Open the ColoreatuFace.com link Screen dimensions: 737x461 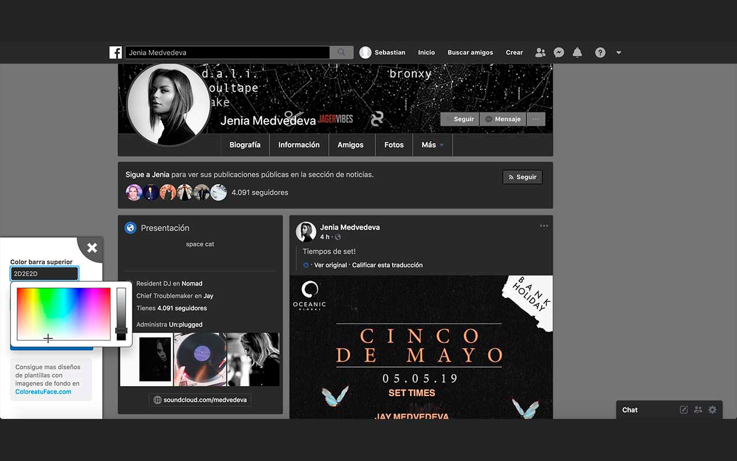click(43, 392)
